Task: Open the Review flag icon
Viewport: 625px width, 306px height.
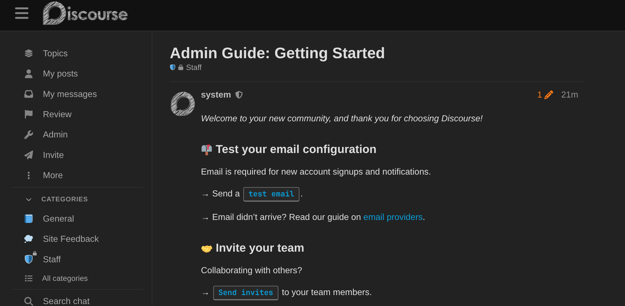Action: tap(29, 114)
